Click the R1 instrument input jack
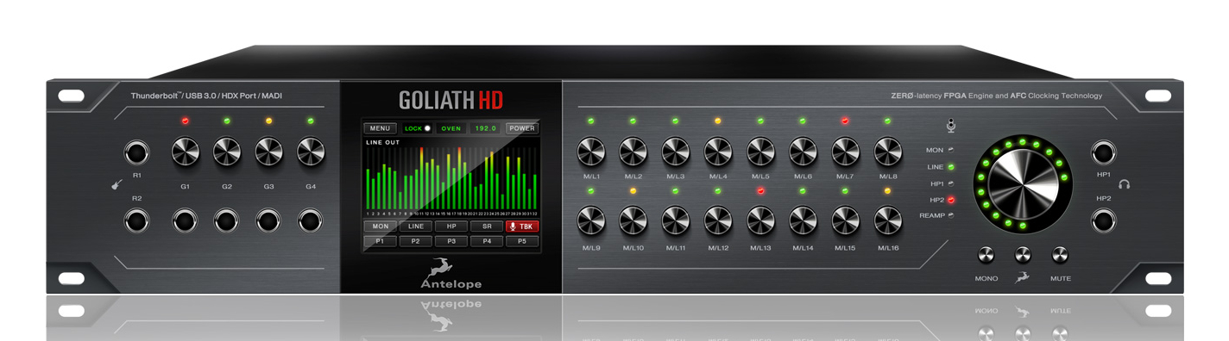The image size is (1229, 341). click(x=136, y=153)
